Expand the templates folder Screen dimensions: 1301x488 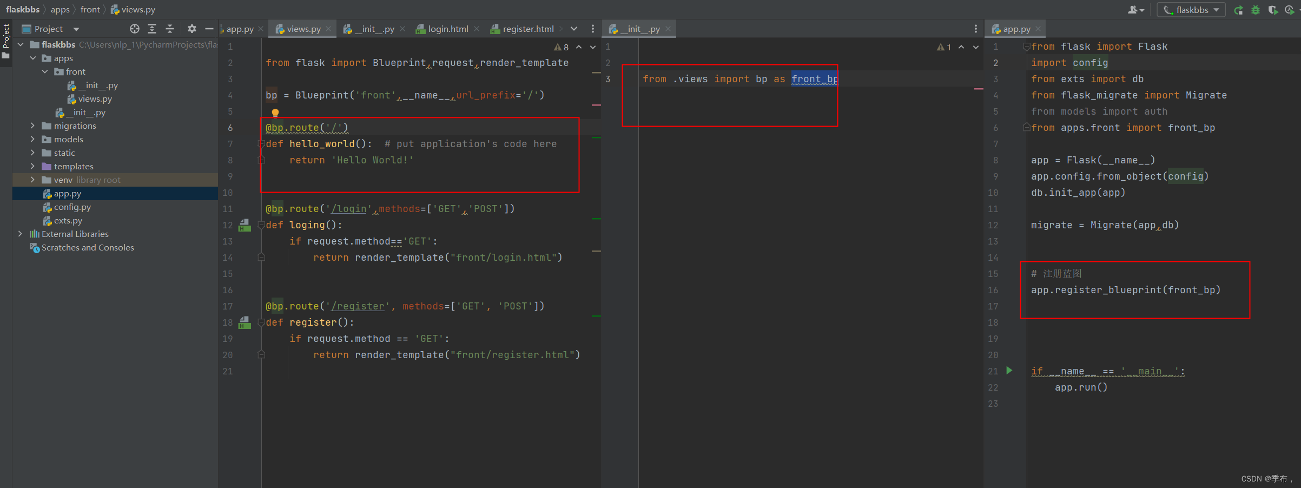pyautogui.click(x=33, y=166)
